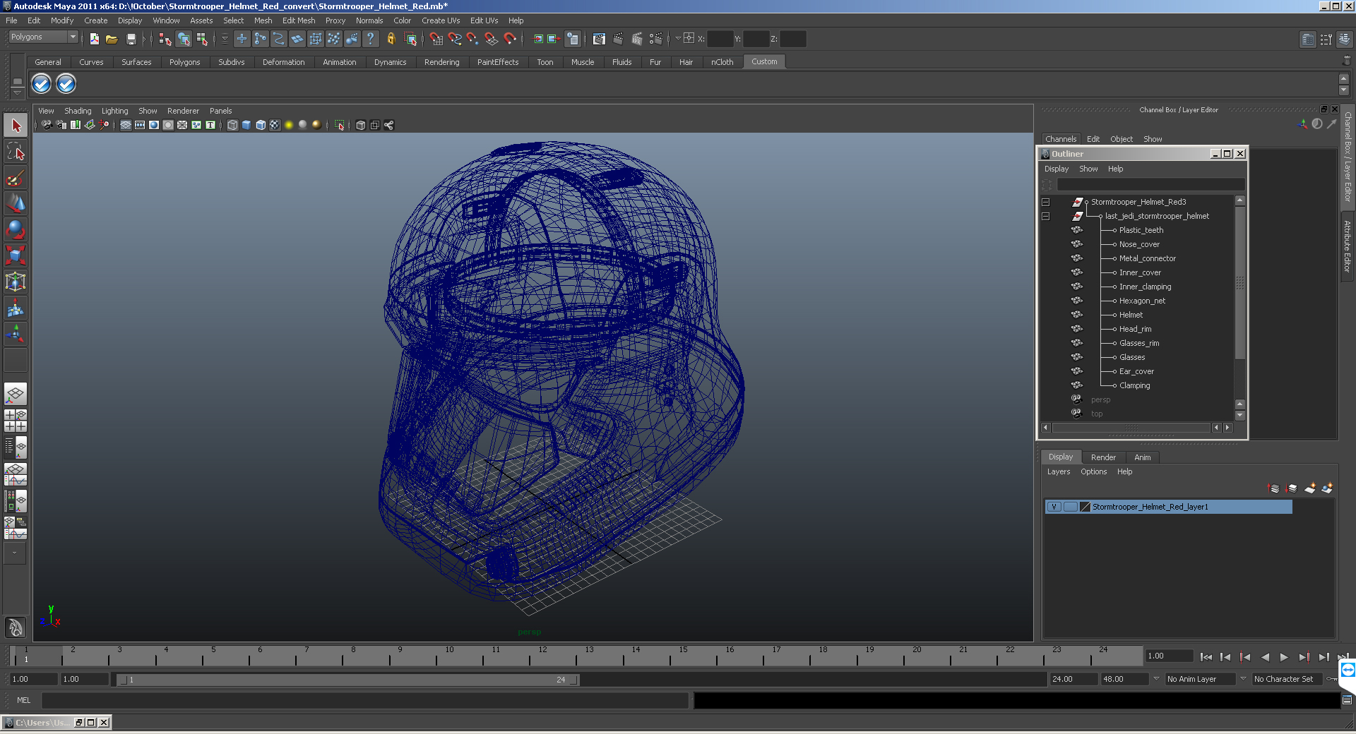1356x734 pixels.
Task: Open the shelf tab switcher above the shelf arrow
Action: click(18, 82)
